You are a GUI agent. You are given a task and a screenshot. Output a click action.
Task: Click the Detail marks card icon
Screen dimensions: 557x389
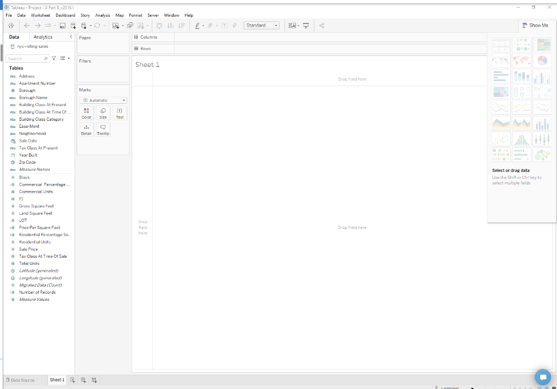[86, 130]
